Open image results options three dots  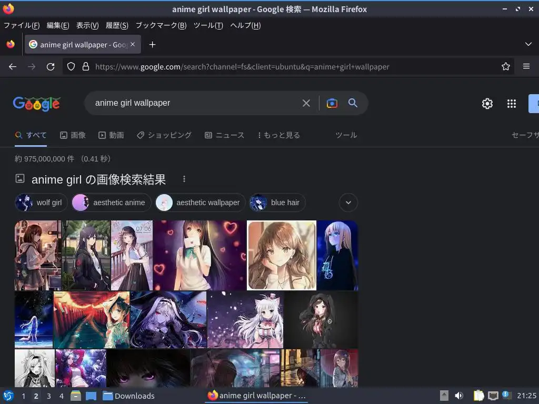(x=184, y=179)
